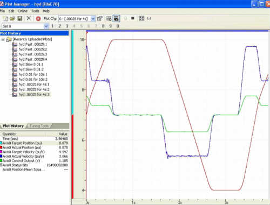Click the Delete X toolbar icon
Image resolution: width=270 pixels, height=205 pixels.
[x=29, y=18]
